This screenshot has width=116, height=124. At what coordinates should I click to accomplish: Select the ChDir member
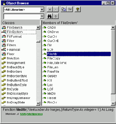52,28
